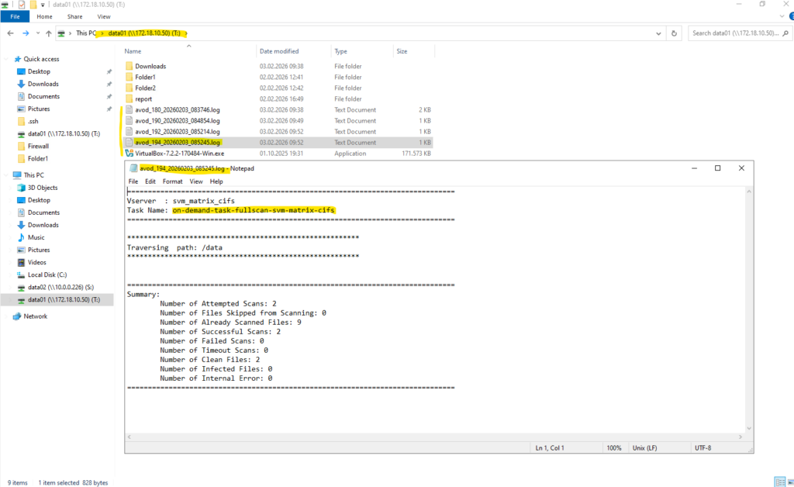Open VirtualBox-7.2.2 installer file icon

pyautogui.click(x=129, y=154)
